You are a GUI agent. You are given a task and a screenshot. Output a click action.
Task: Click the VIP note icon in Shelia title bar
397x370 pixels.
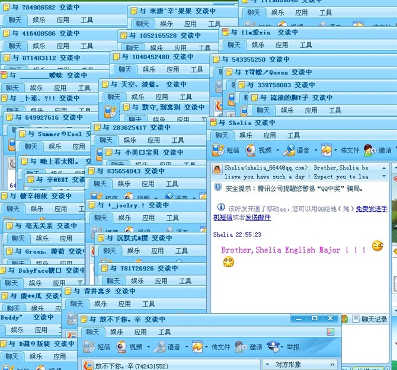click(213, 122)
